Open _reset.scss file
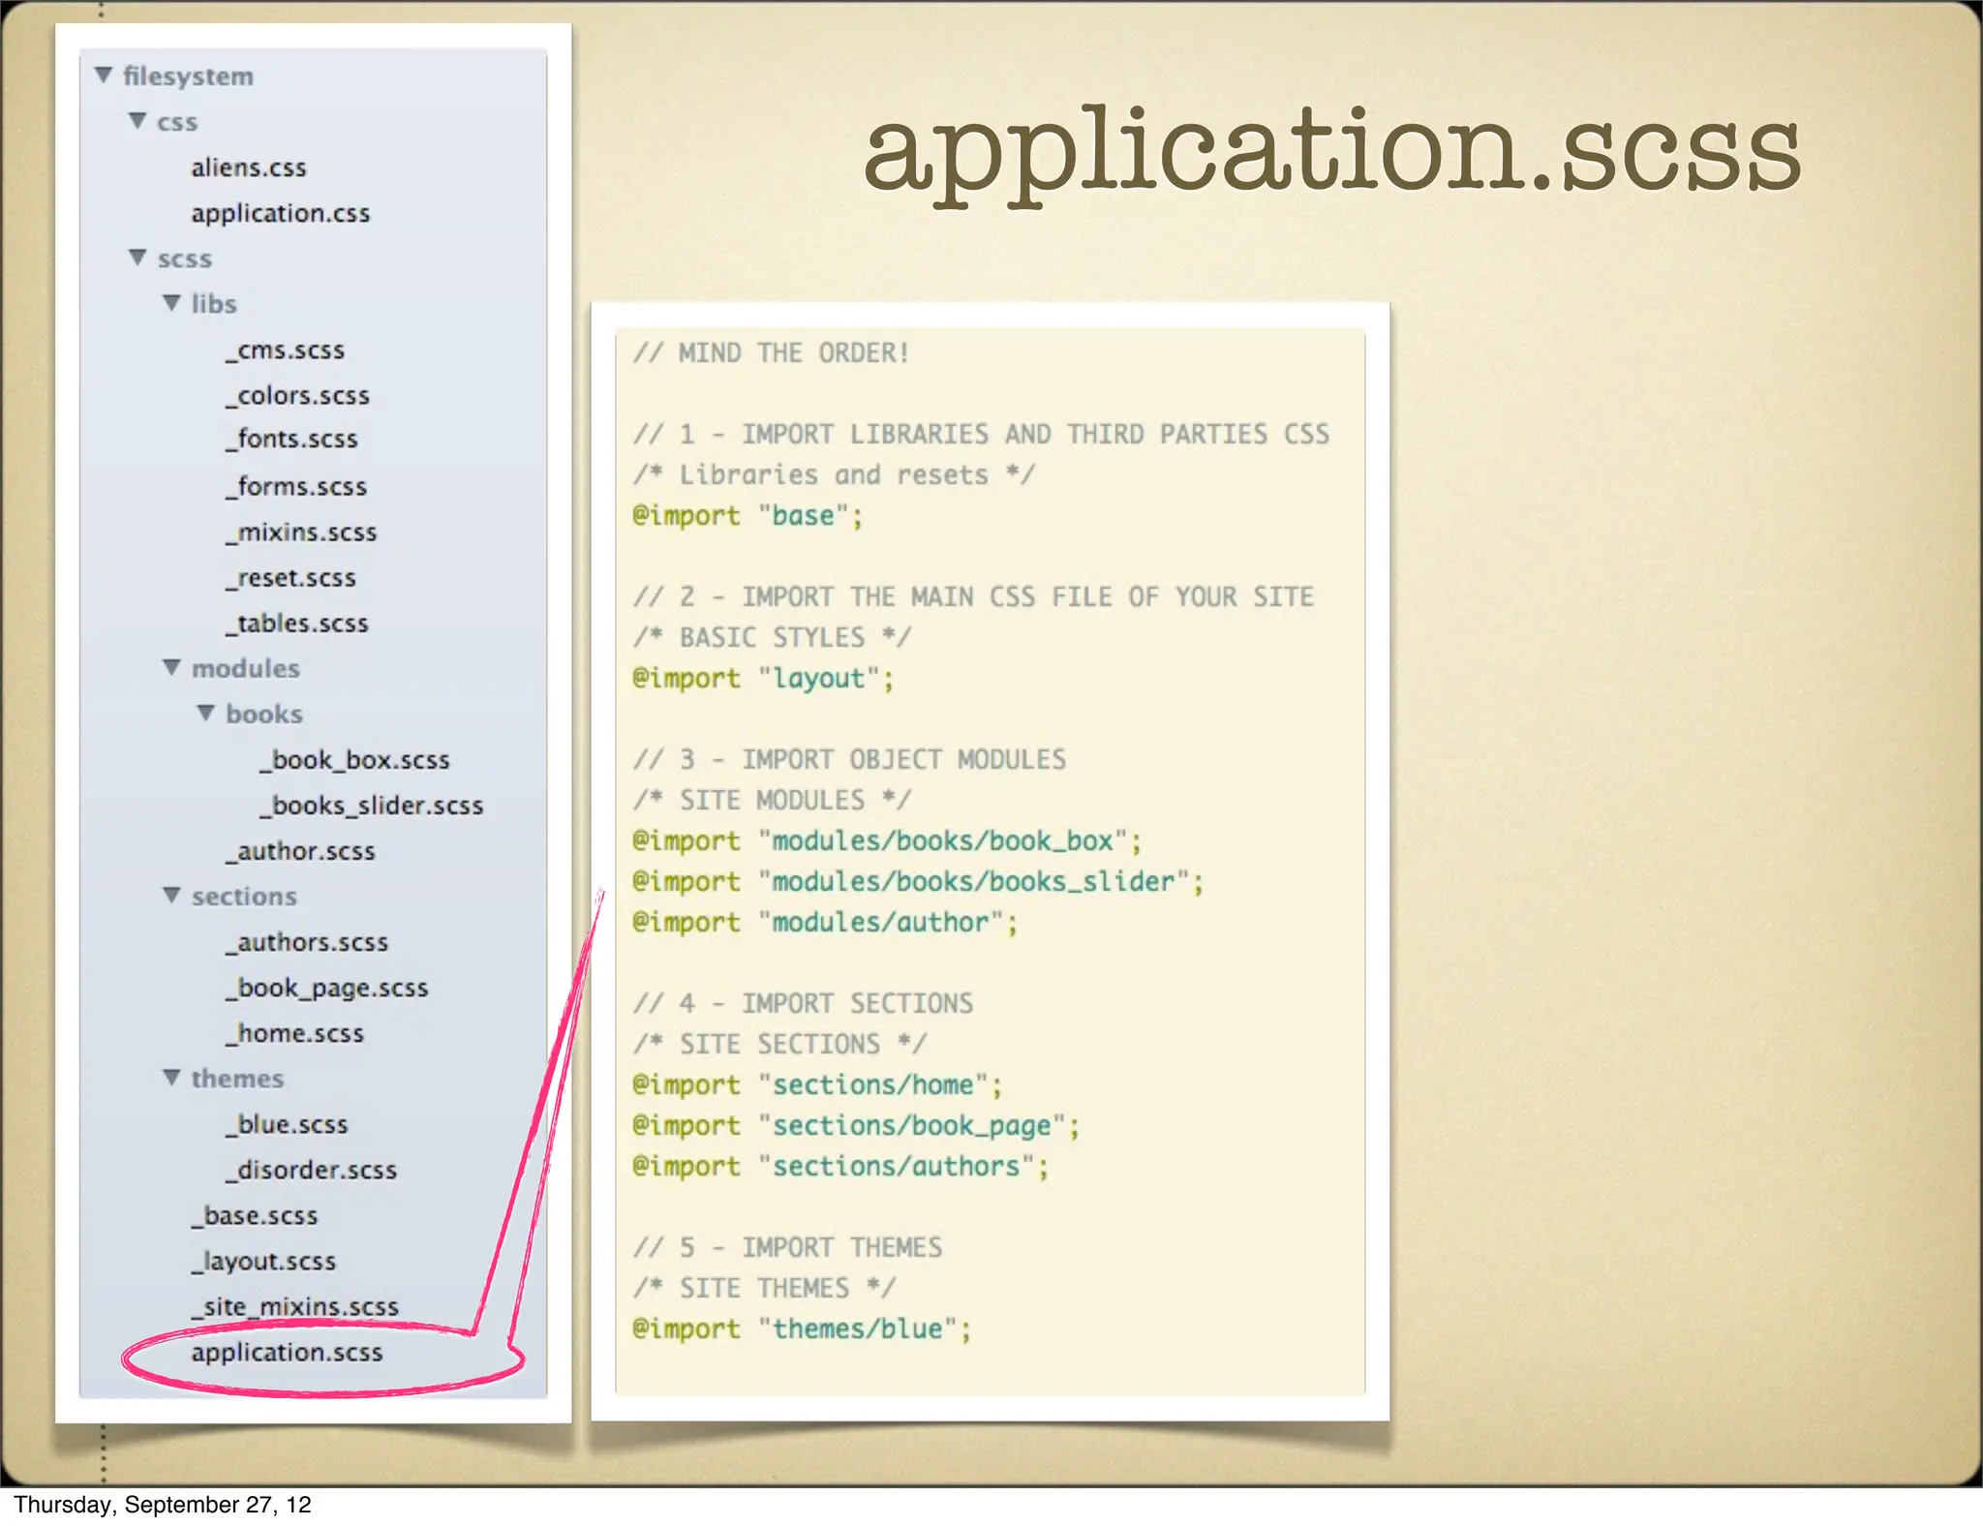1983x1526 pixels. 290,578
